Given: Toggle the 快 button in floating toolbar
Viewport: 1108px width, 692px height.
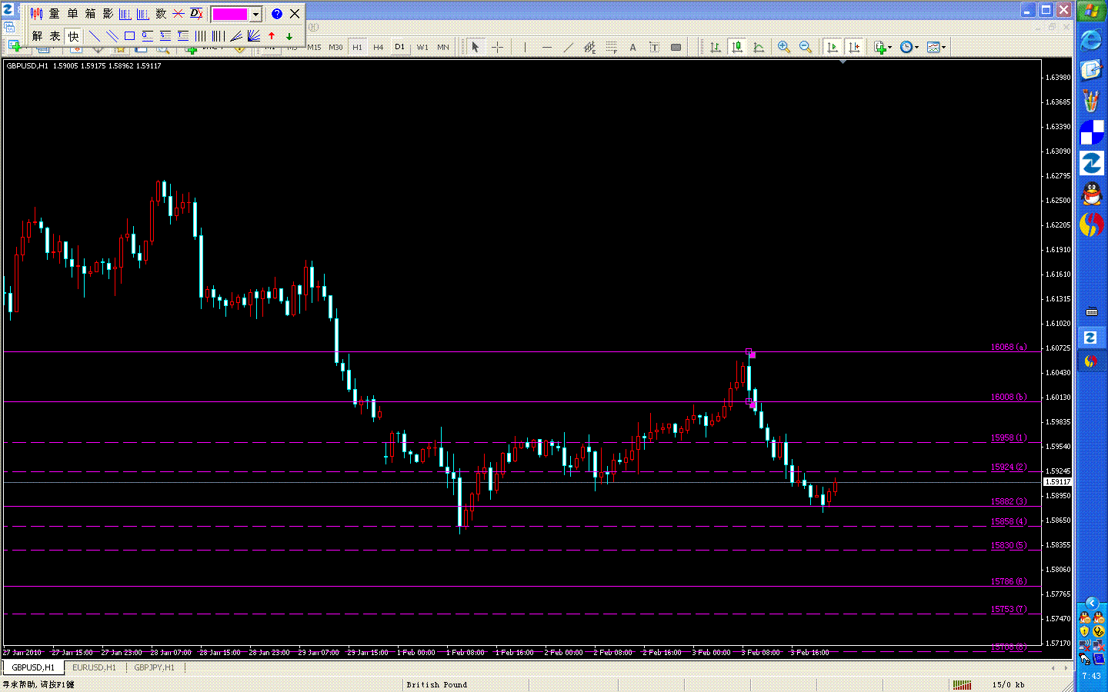Looking at the screenshot, I should 73,36.
